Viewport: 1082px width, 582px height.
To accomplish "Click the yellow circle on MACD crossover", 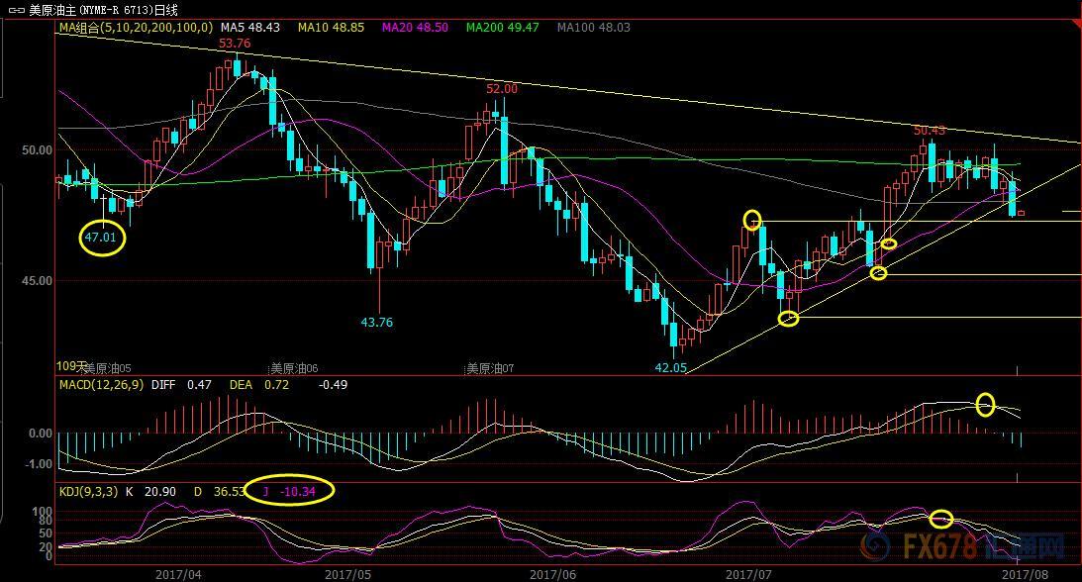I will (985, 403).
